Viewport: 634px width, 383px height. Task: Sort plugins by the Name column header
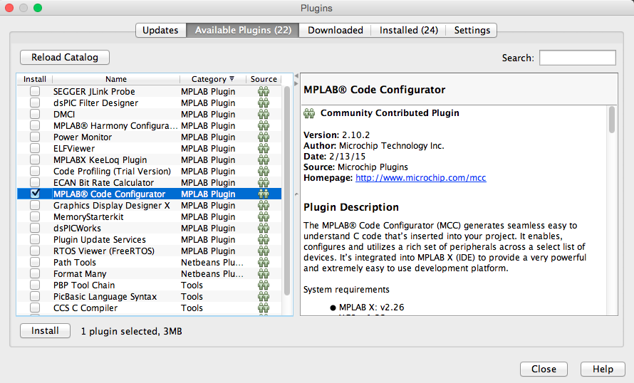(x=115, y=80)
